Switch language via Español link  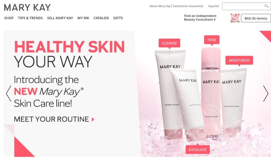pos(214,6)
